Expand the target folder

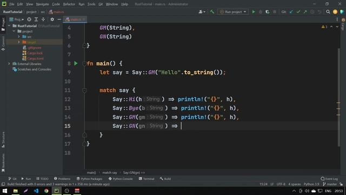[x=19, y=42]
